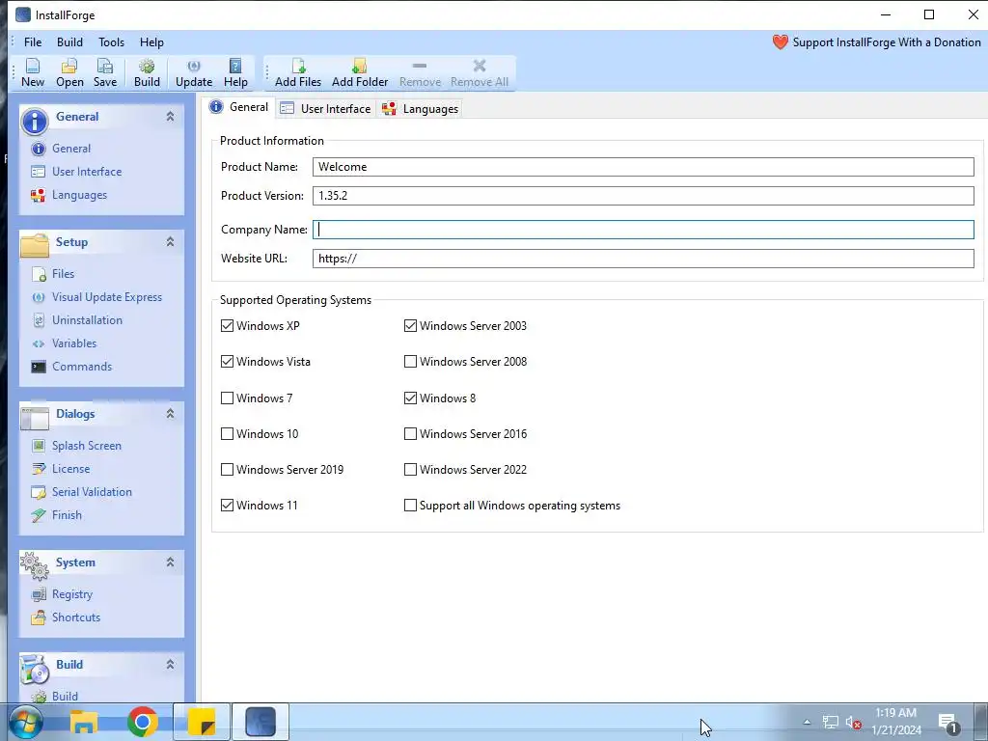
Task: Click the Remove toolbar icon
Action: click(421, 73)
